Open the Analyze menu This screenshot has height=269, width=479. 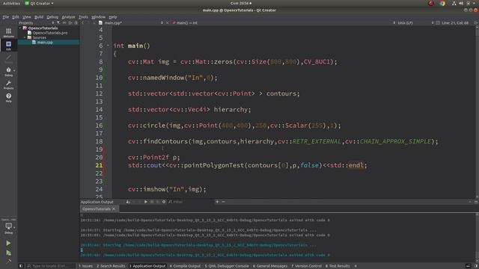tap(68, 17)
